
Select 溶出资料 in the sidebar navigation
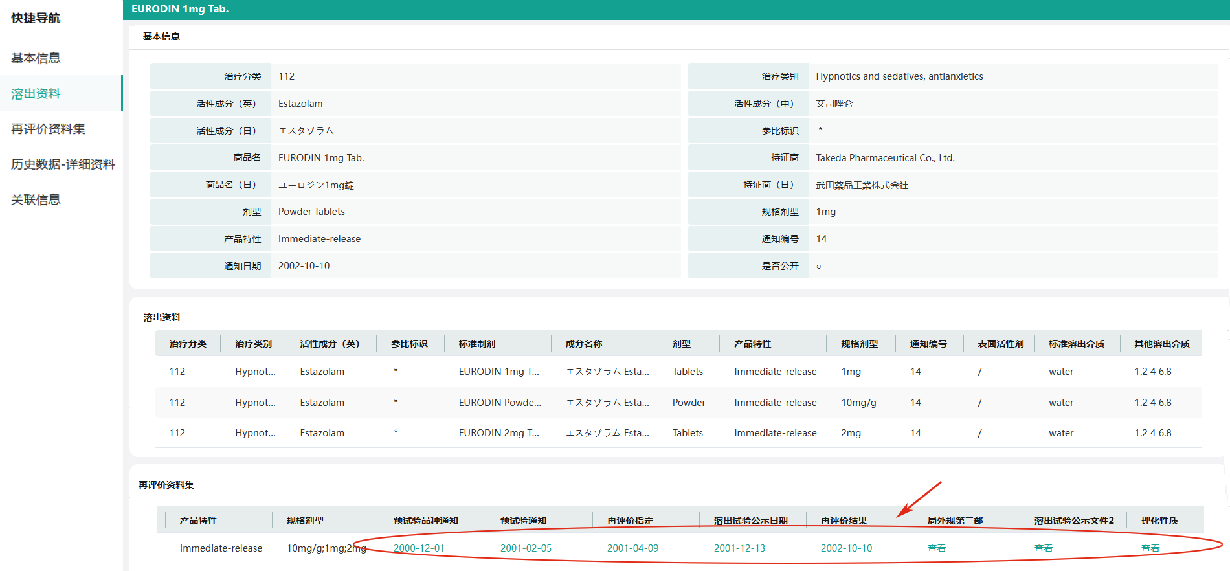[36, 94]
